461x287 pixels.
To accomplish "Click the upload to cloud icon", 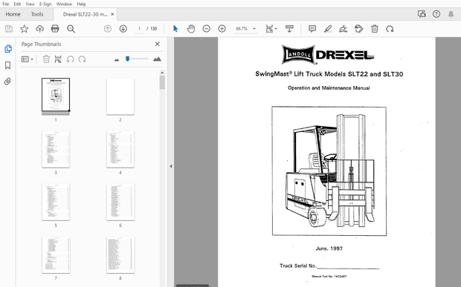I will point(39,29).
